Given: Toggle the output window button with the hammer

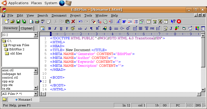Looking at the screenshot, I should (160, 21).
